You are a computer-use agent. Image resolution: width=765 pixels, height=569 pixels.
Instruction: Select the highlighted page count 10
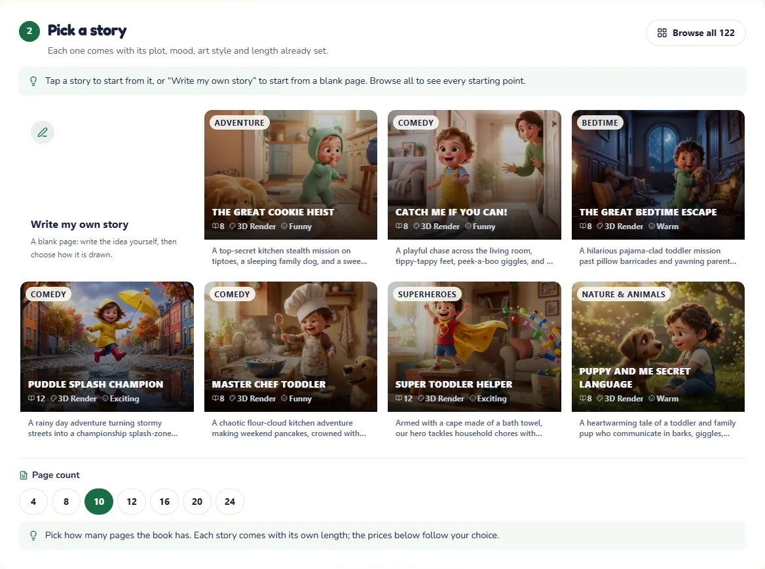(98, 502)
